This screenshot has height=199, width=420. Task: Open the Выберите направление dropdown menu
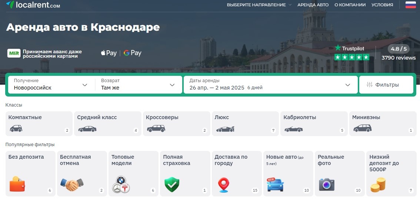point(259,5)
